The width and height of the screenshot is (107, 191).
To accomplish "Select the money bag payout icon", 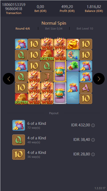I will [19, 125].
